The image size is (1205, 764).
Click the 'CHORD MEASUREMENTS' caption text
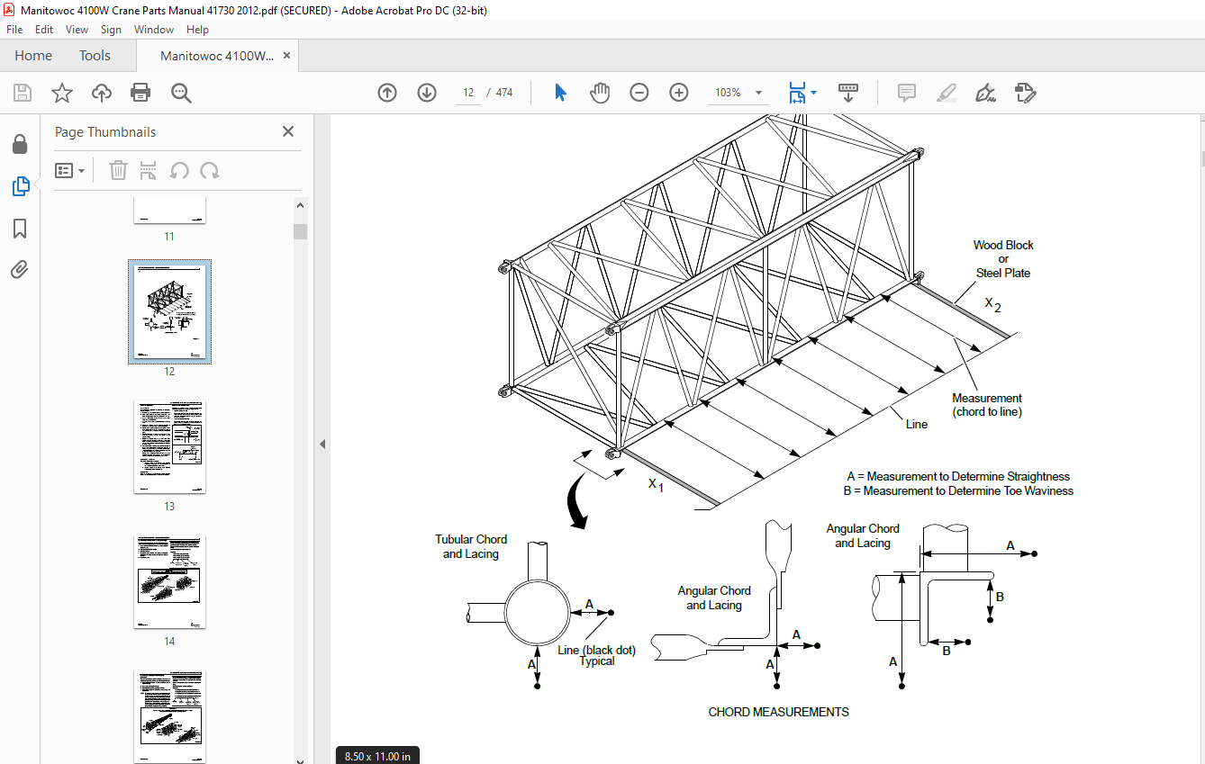click(x=778, y=712)
